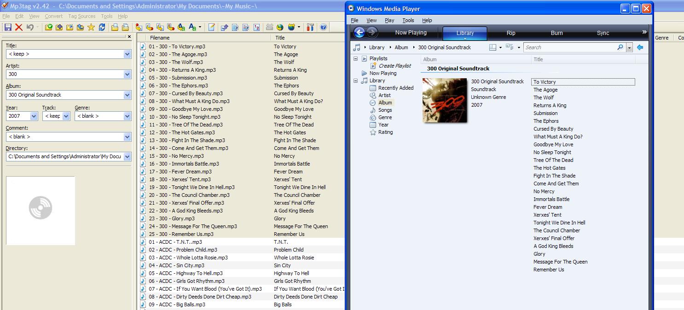684x310 pixels.
Task: Click the Tag - Filename converter icon
Action: click(x=138, y=27)
